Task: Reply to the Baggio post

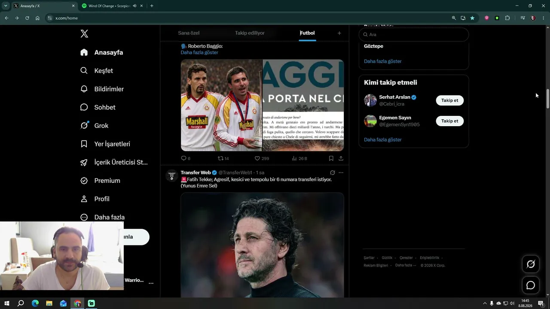Action: (186, 158)
